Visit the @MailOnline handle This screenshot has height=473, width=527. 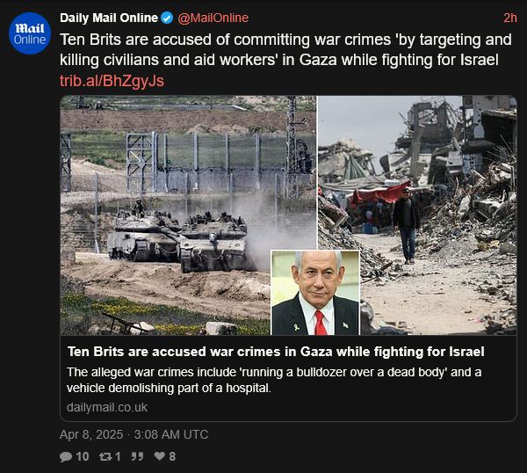coord(213,18)
